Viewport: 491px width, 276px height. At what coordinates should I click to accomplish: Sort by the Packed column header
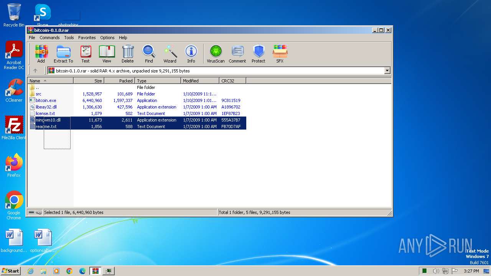pos(120,81)
